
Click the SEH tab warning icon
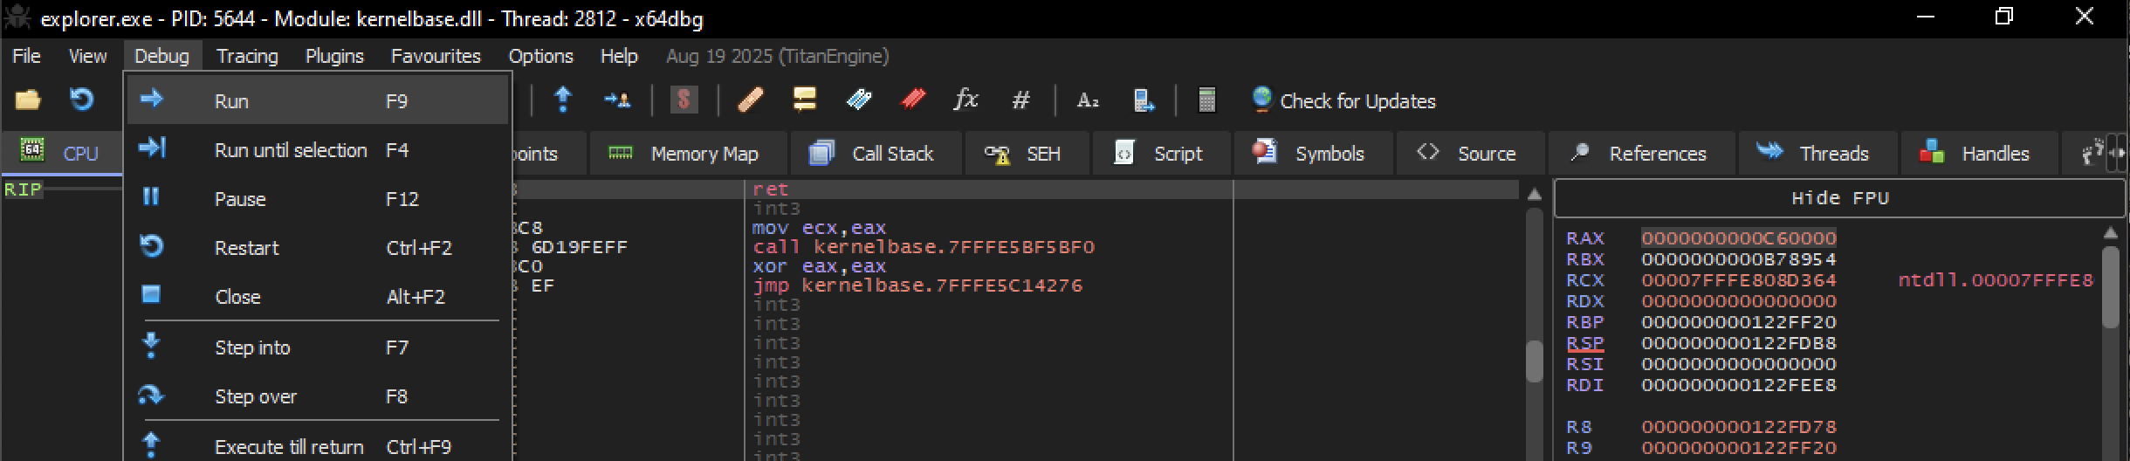(997, 155)
